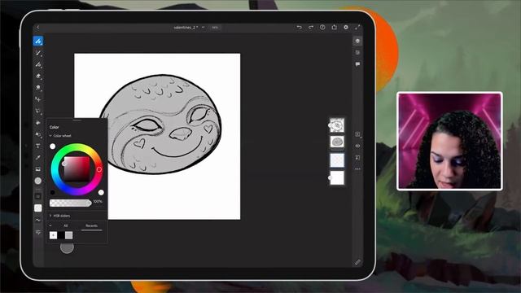521x293 pixels.
Task: Open the current gray color chip
Action: [x=38, y=181]
